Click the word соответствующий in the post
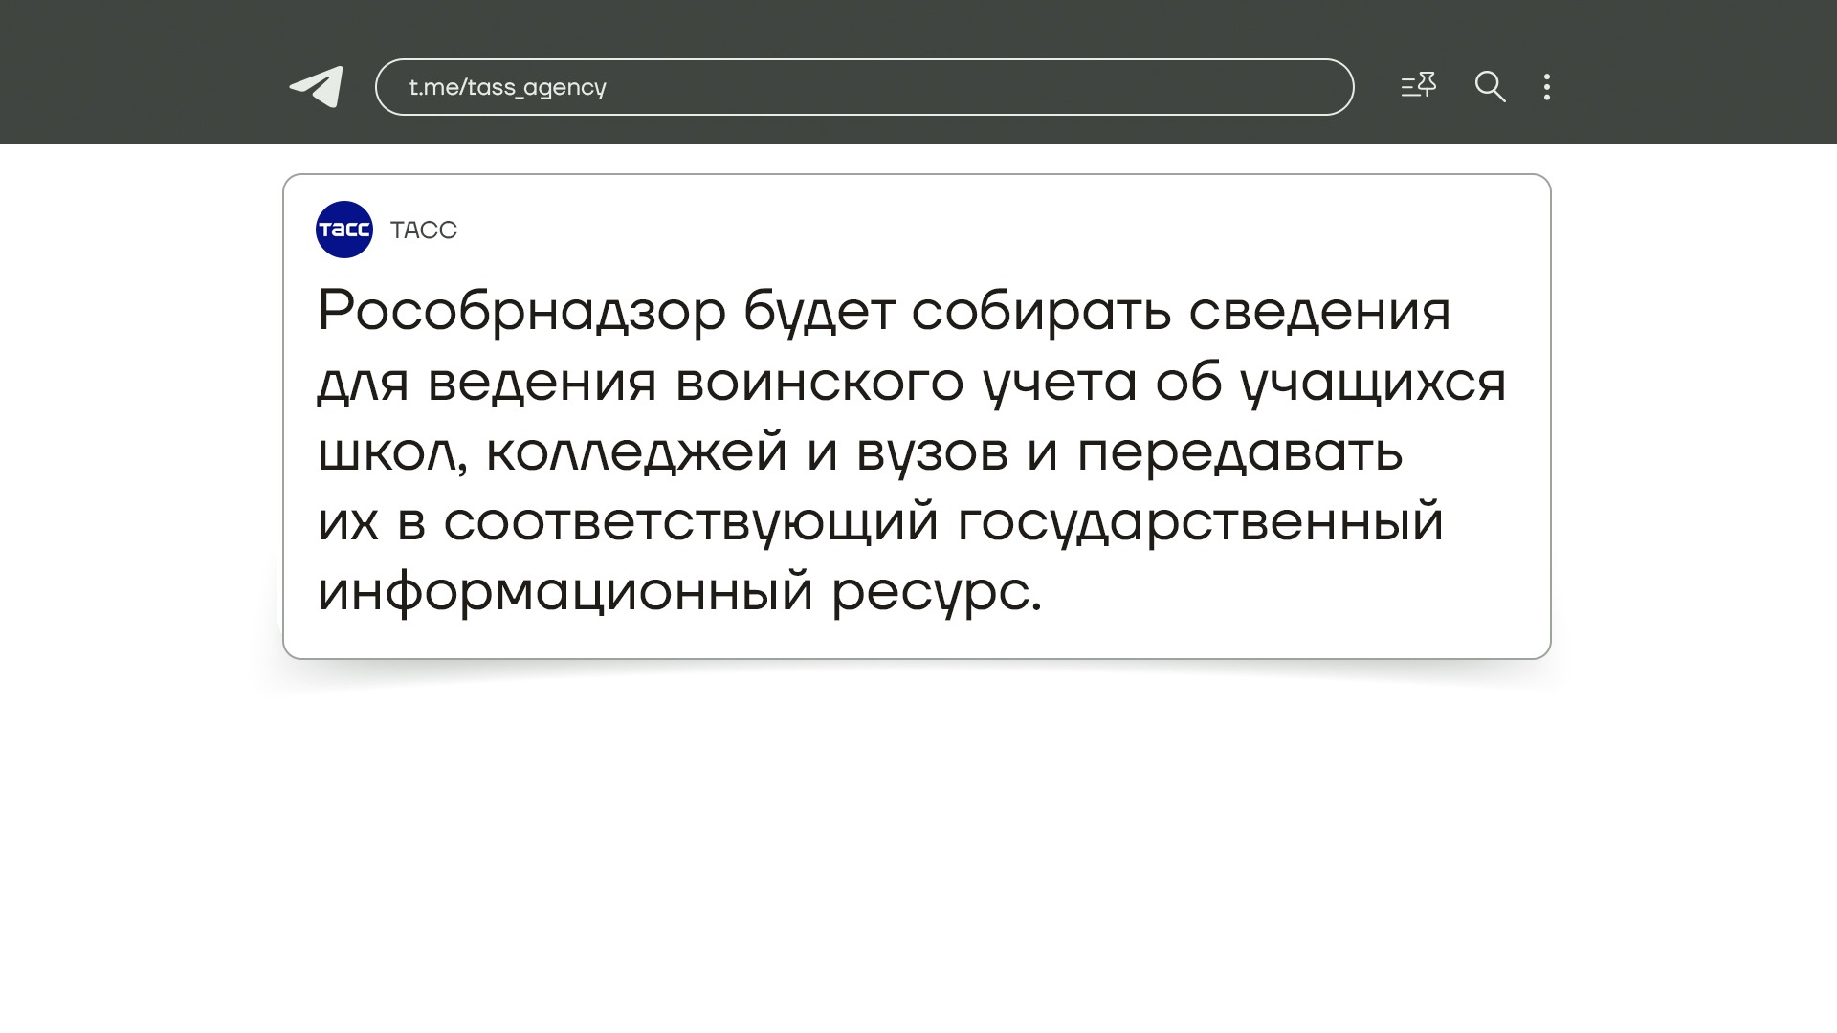 coord(691,522)
